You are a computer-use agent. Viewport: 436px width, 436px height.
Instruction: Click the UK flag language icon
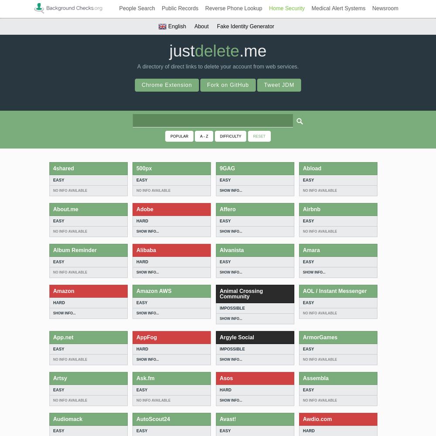coord(162,27)
